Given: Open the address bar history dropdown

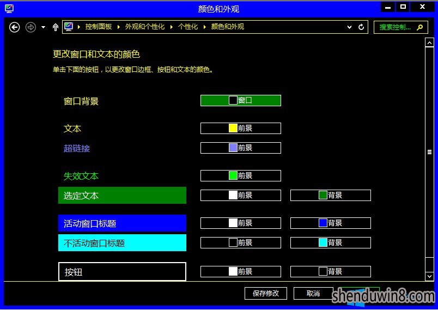Looking at the screenshot, I should 349,27.
